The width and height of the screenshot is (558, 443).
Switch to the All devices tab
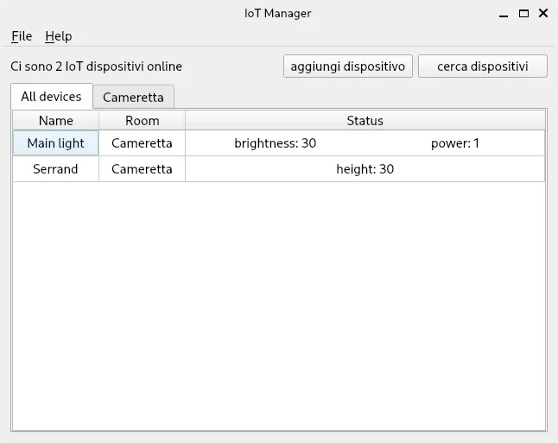point(51,97)
